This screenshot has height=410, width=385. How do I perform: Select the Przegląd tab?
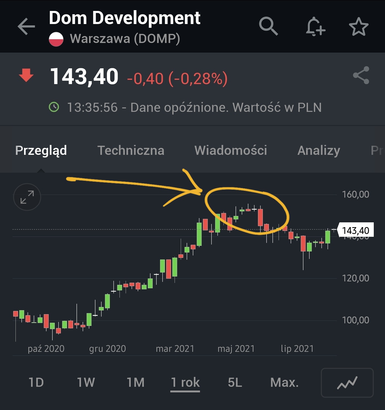(x=41, y=150)
